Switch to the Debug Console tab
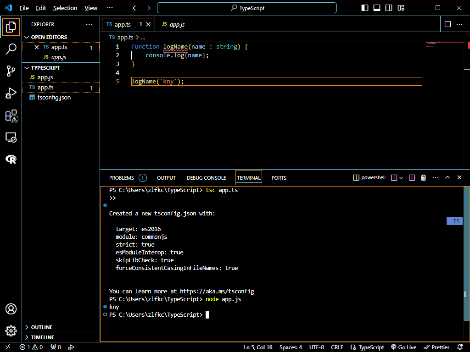This screenshot has height=352, width=470. click(206, 178)
